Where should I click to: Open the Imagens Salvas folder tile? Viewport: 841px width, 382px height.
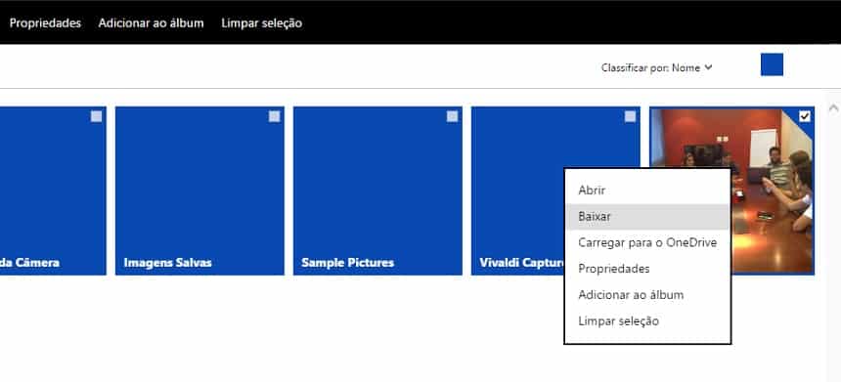(199, 191)
